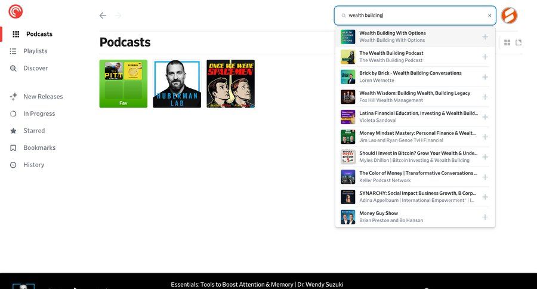Switch podcasts to grid view
Image resolution: width=537 pixels, height=289 pixels.
click(x=507, y=42)
